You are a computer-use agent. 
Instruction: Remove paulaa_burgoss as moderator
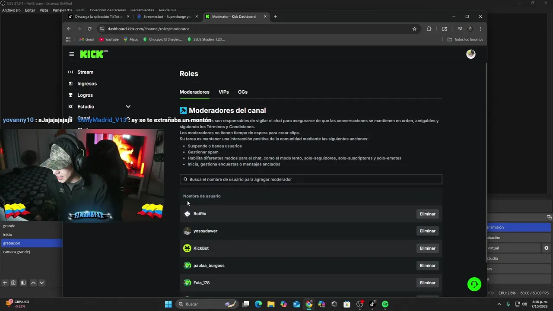pos(427,266)
